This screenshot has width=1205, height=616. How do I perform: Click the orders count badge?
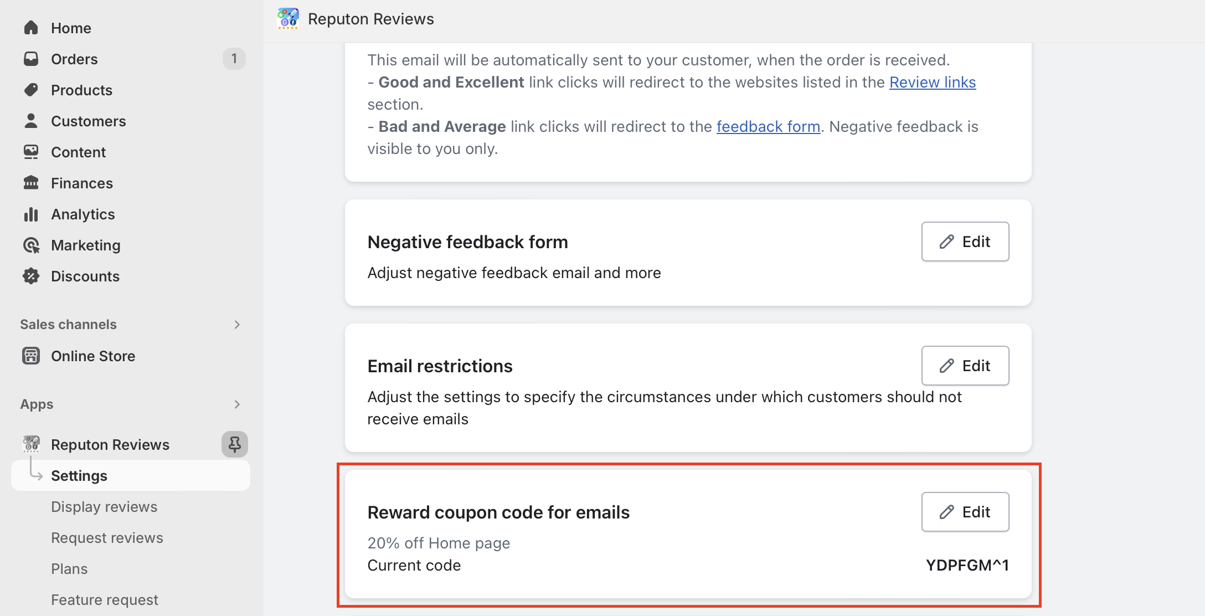234,59
